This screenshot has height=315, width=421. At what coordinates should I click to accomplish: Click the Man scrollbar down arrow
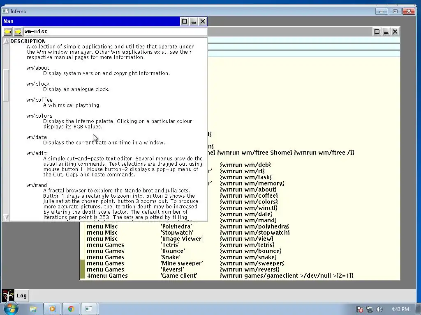click(6, 217)
